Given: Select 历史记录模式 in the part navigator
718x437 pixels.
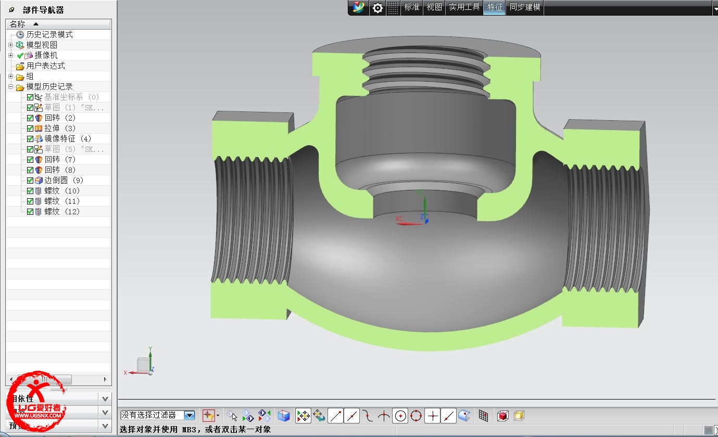Looking at the screenshot, I should pyautogui.click(x=49, y=34).
